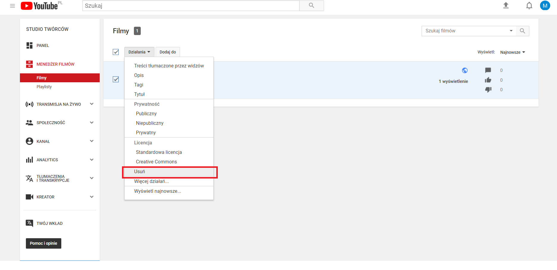
Task: Select Więcej działań... item
Action: (x=169, y=181)
